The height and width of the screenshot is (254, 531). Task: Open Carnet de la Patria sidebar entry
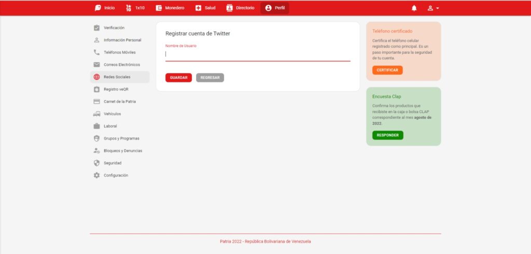point(120,102)
